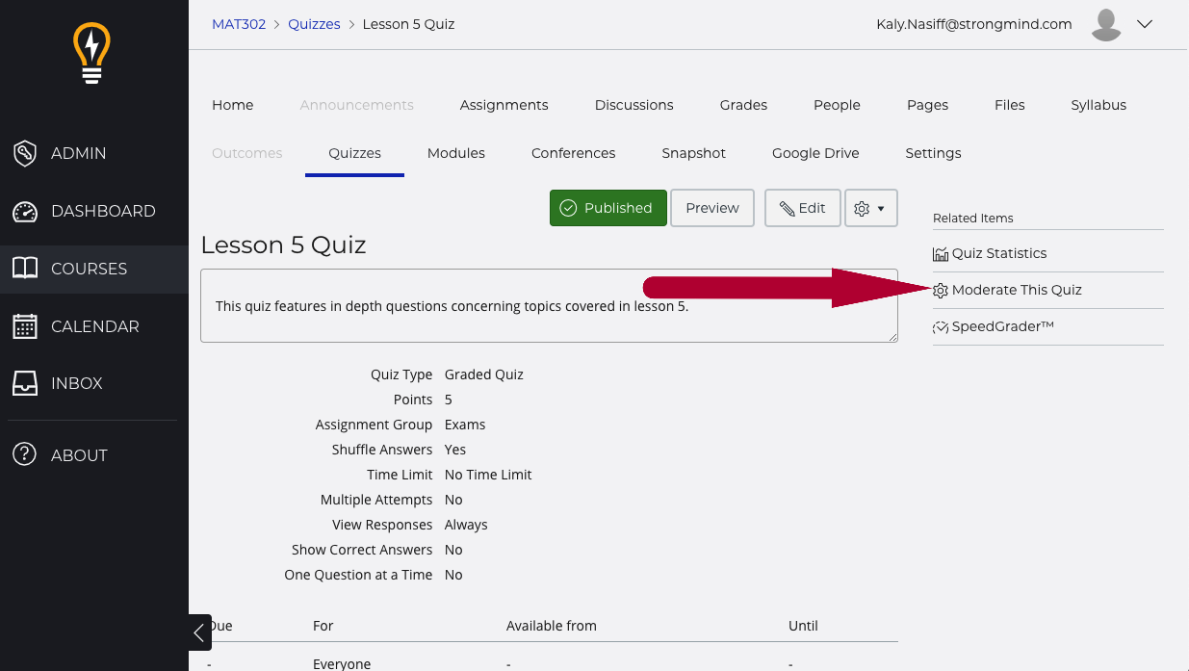This screenshot has width=1189, height=671.
Task: Go to the People tab
Action: (837, 105)
